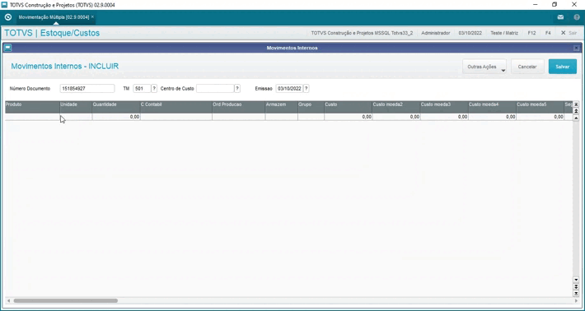Viewport: 585px width, 311px height.
Task: Click the Movimentos Internos window icon
Action: [7, 48]
